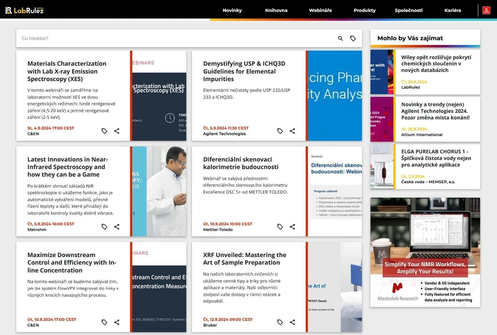Click the 'Mohlo by Vás zajímat' heading

410,38
